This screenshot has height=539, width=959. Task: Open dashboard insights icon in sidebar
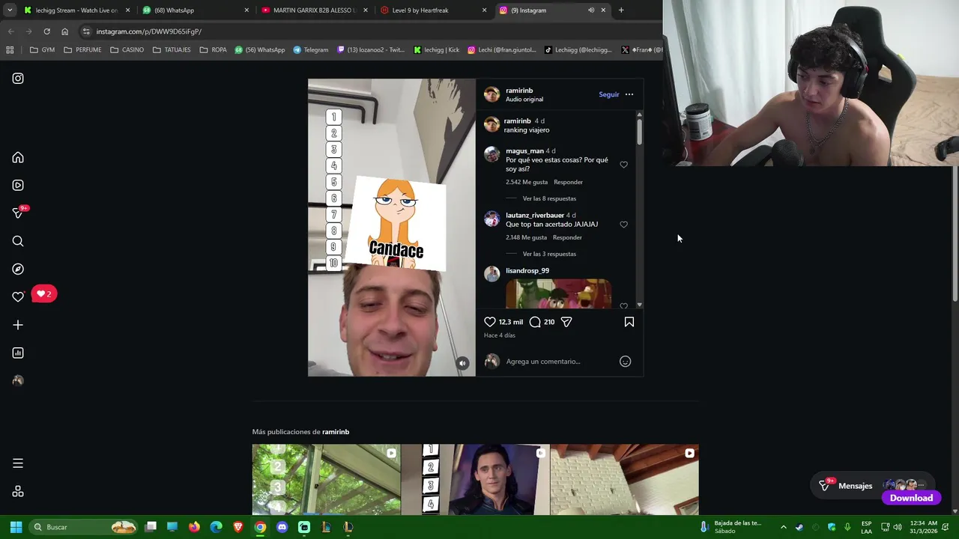pyautogui.click(x=18, y=353)
